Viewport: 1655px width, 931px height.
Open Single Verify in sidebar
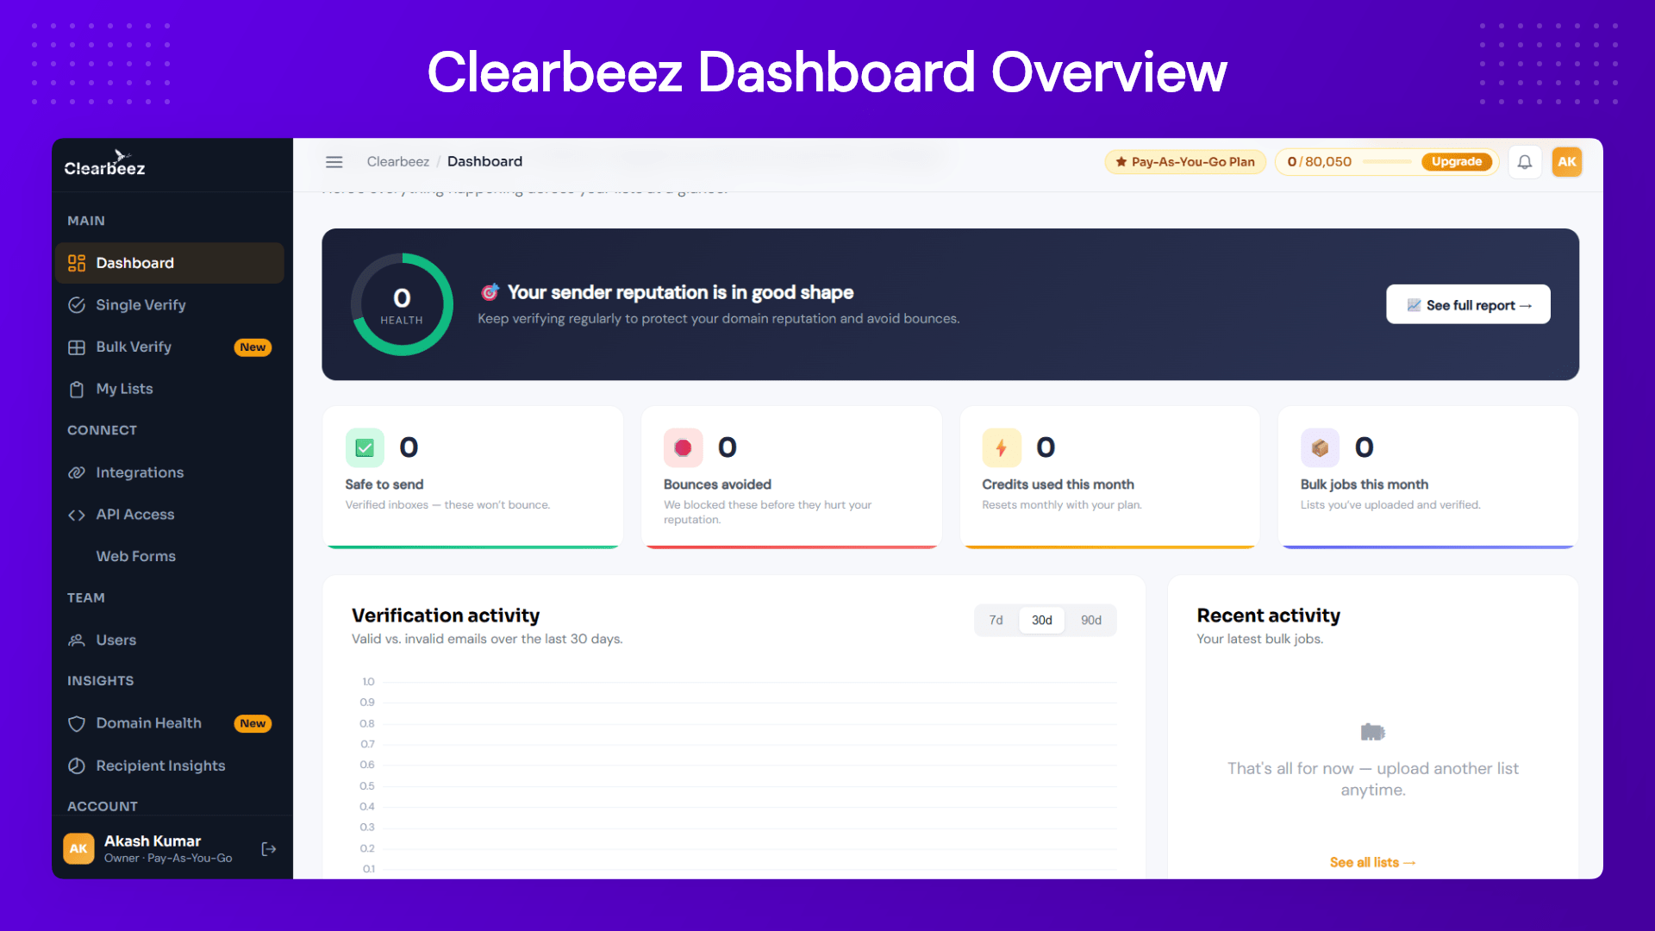[170, 305]
